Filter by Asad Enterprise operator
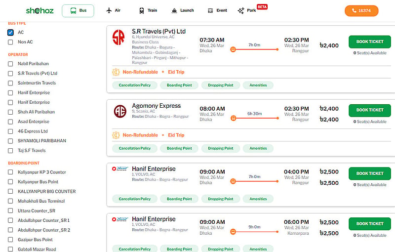395x252 pixels. pyautogui.click(x=10, y=122)
